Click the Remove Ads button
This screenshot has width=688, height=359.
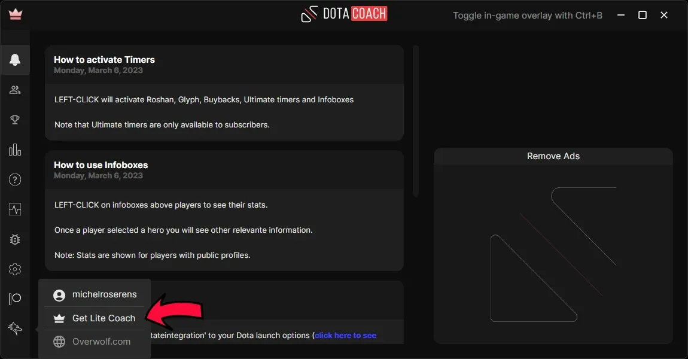[553, 156]
